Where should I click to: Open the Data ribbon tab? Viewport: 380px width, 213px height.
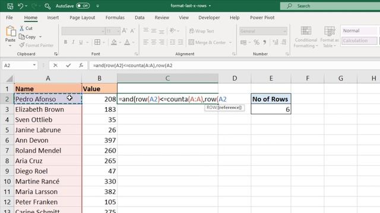(x=140, y=18)
